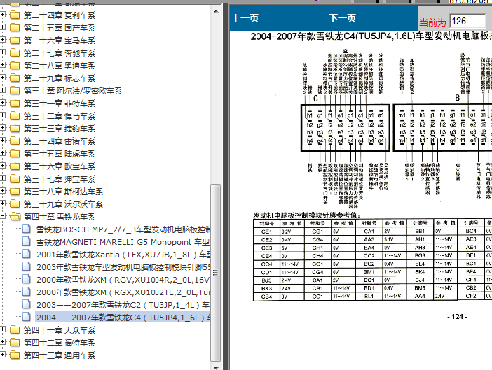Screen dimensions: 492x370
Task: Select 第三十章 阿尔法/罗密欧车系 chapter label
Action: tap(73, 91)
